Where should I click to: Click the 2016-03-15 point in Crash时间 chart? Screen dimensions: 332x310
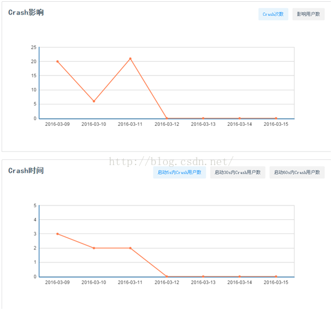[276, 276]
